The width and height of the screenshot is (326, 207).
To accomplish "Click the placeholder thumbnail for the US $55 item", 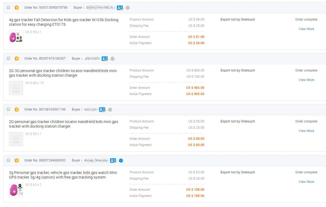I will click(x=16, y=139).
